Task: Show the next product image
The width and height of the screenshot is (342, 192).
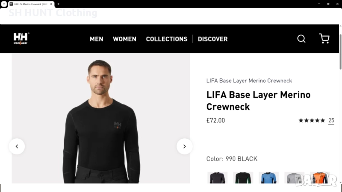Action: pos(184,146)
